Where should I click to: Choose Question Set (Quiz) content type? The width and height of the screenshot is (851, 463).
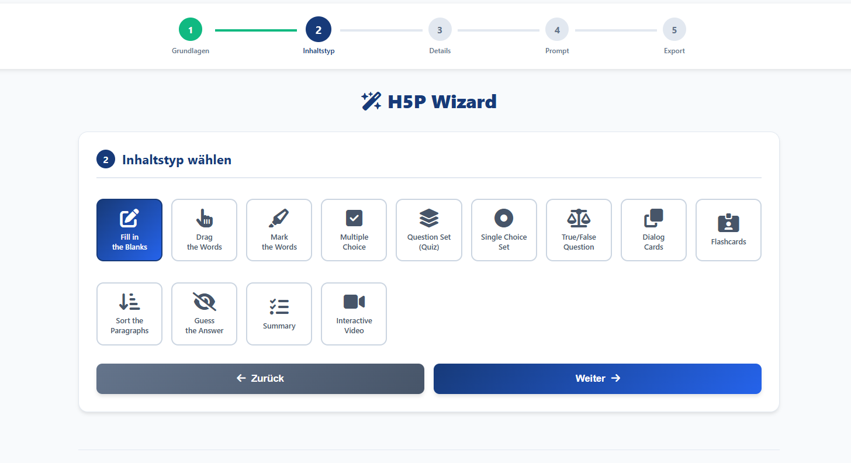[428, 230]
